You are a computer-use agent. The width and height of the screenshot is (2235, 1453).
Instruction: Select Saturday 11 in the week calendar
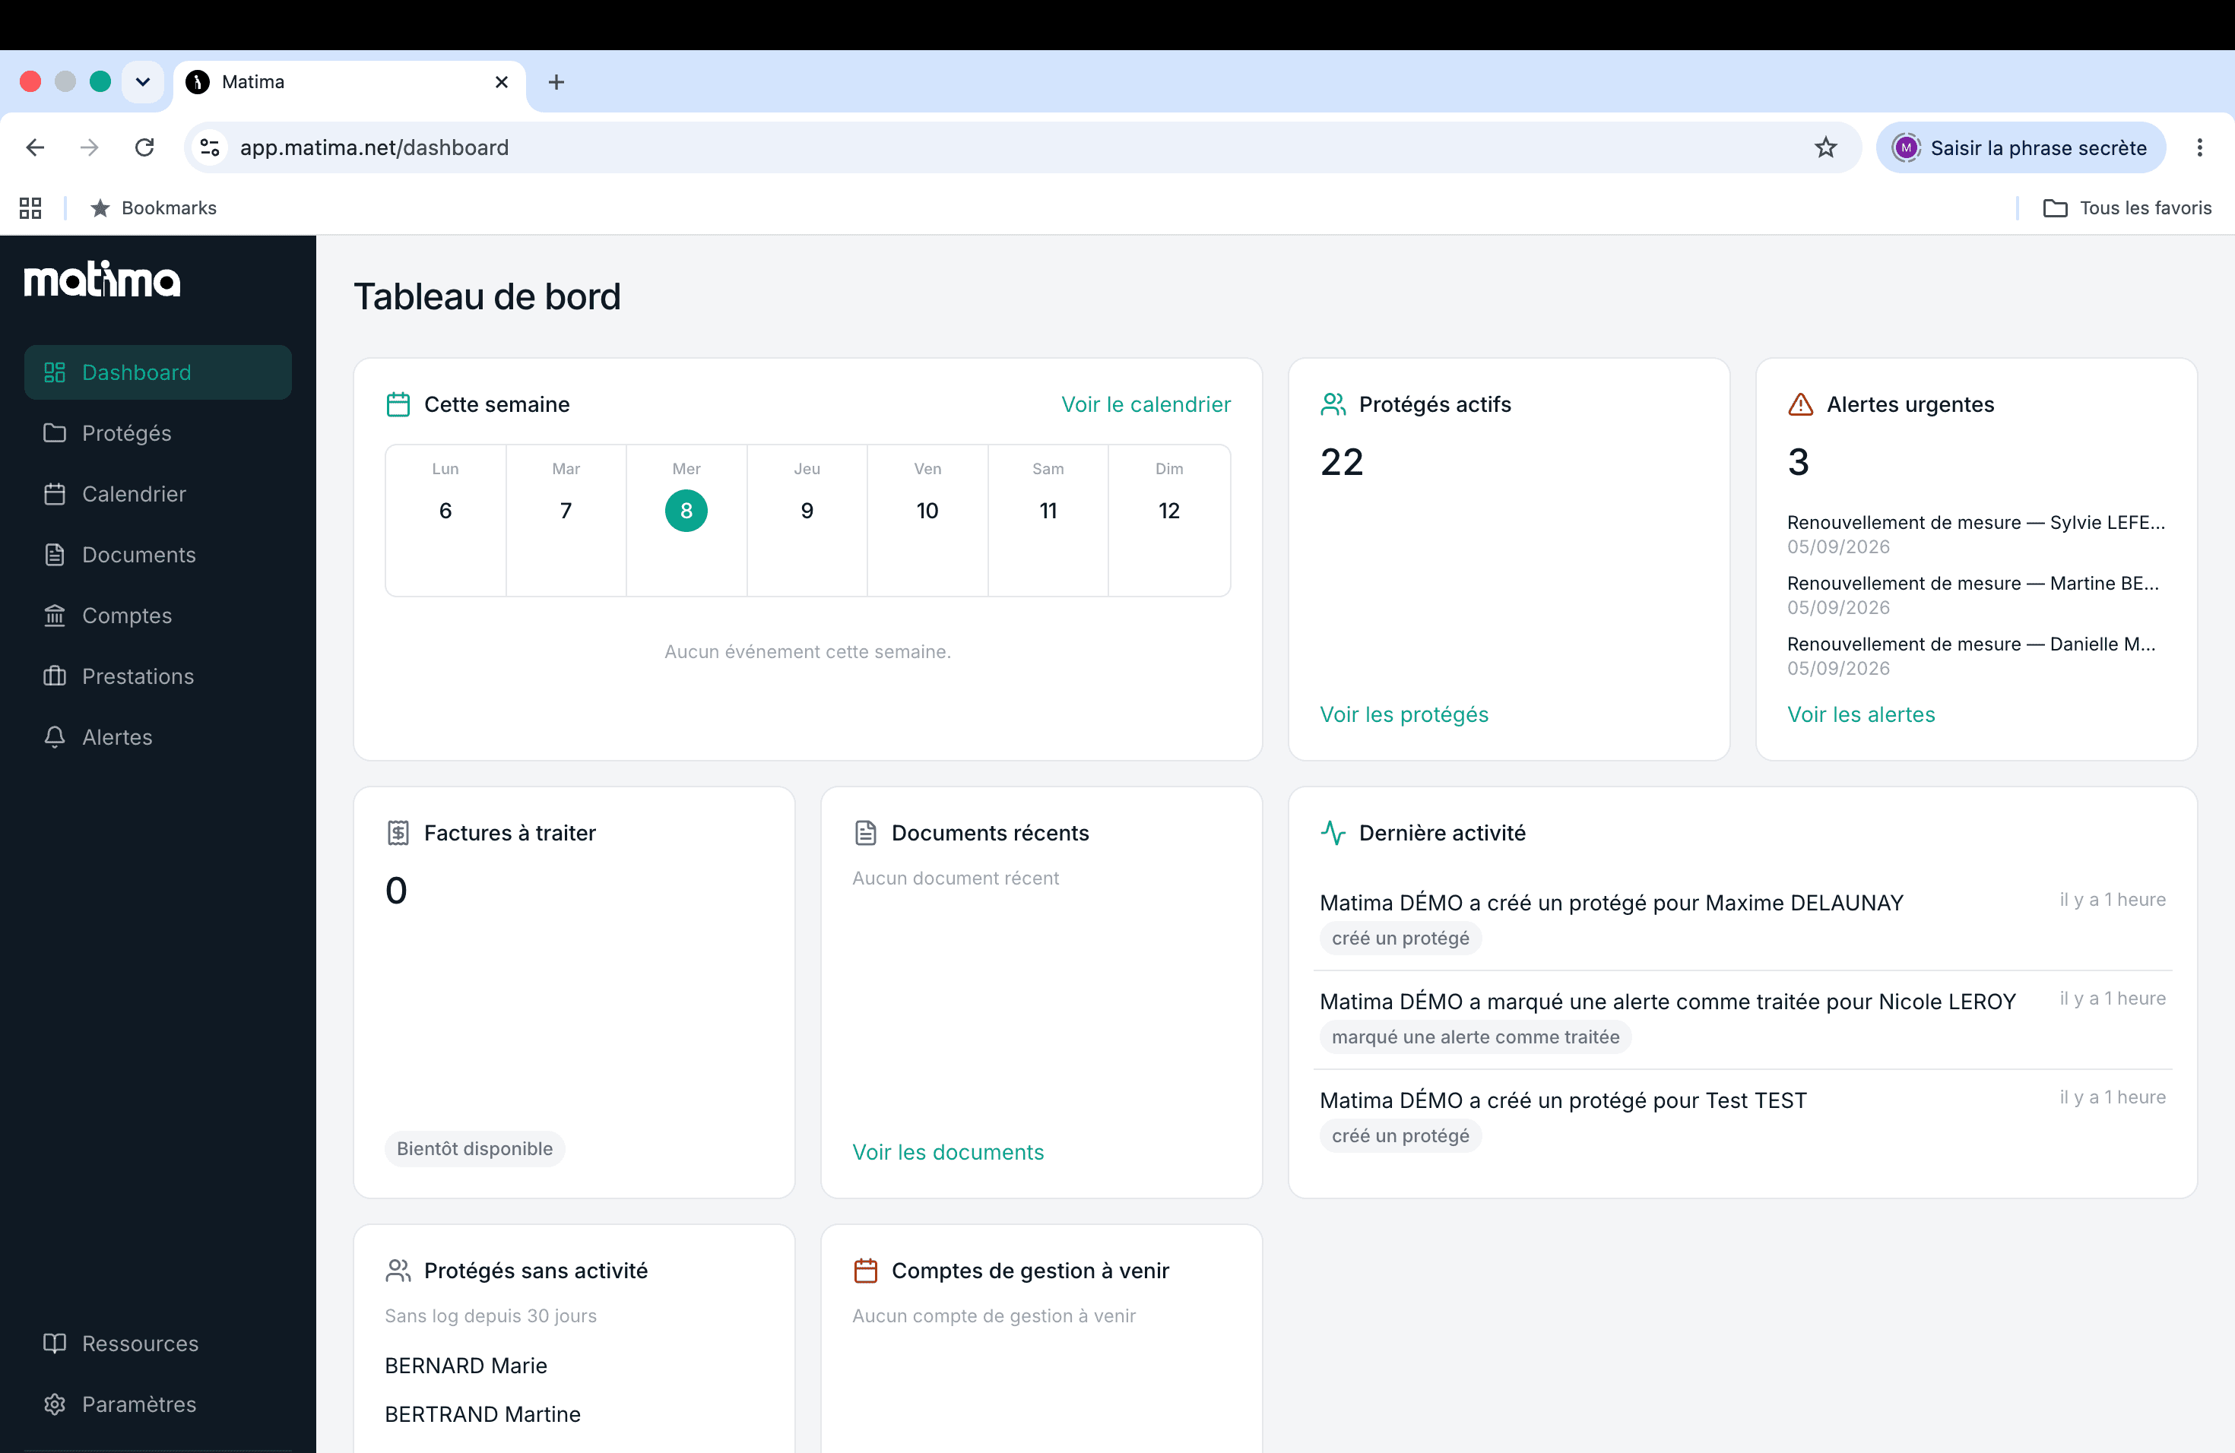1048,520
